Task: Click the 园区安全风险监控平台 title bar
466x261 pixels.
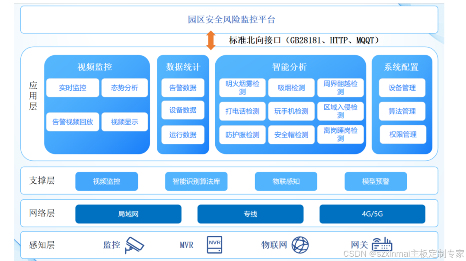Action: click(231, 20)
